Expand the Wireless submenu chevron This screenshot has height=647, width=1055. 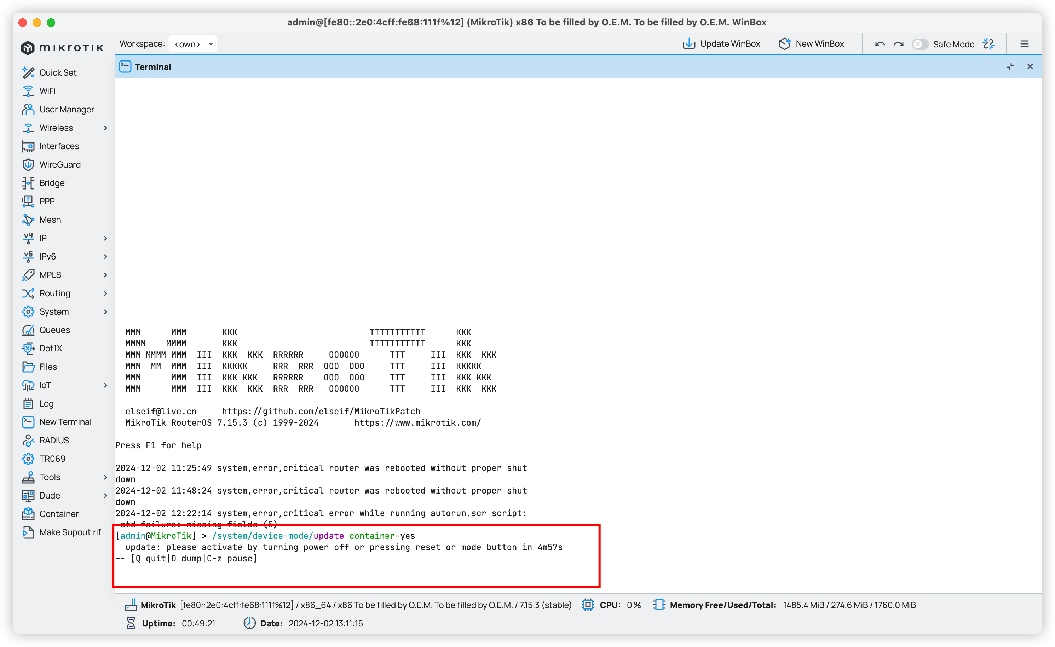[x=105, y=128]
